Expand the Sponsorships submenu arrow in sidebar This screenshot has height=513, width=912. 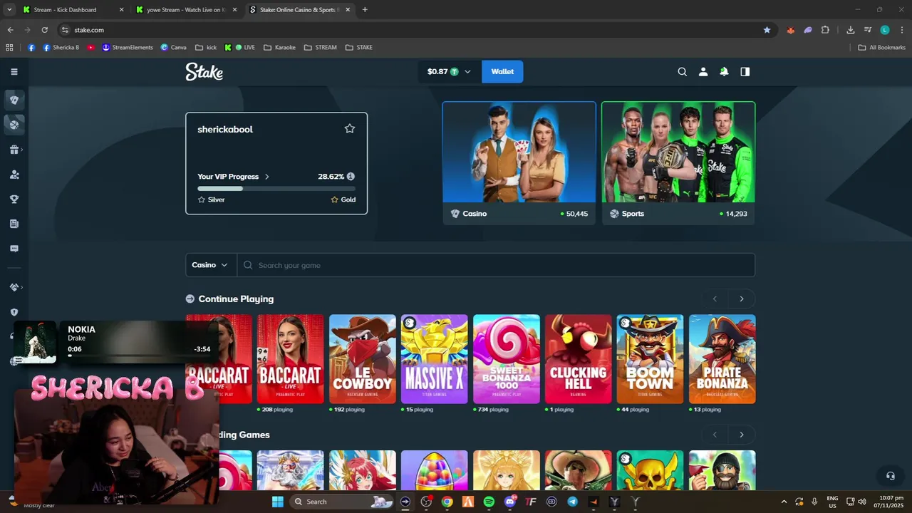pyautogui.click(x=22, y=287)
